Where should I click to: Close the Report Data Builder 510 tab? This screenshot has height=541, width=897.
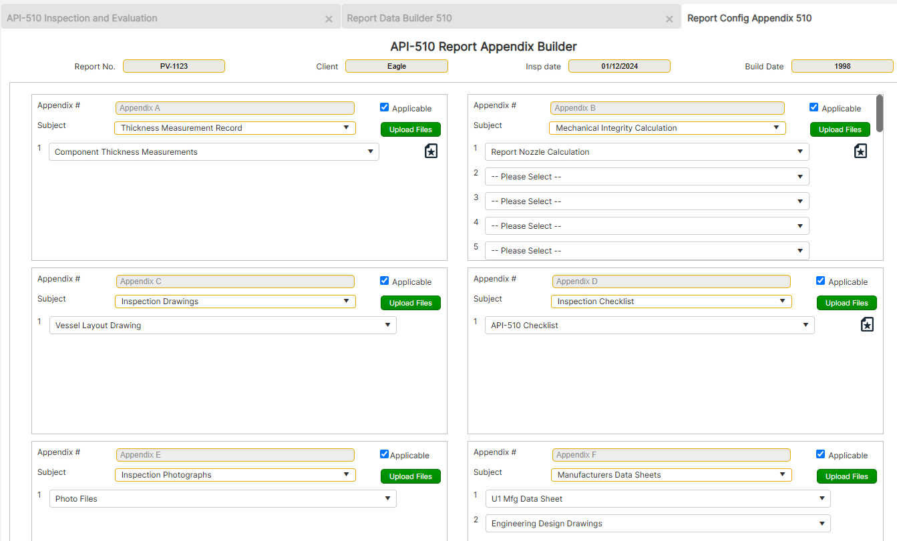[x=669, y=18]
